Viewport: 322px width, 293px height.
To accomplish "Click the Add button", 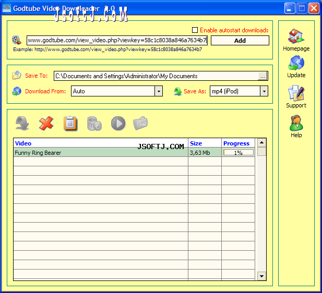I will [x=240, y=41].
